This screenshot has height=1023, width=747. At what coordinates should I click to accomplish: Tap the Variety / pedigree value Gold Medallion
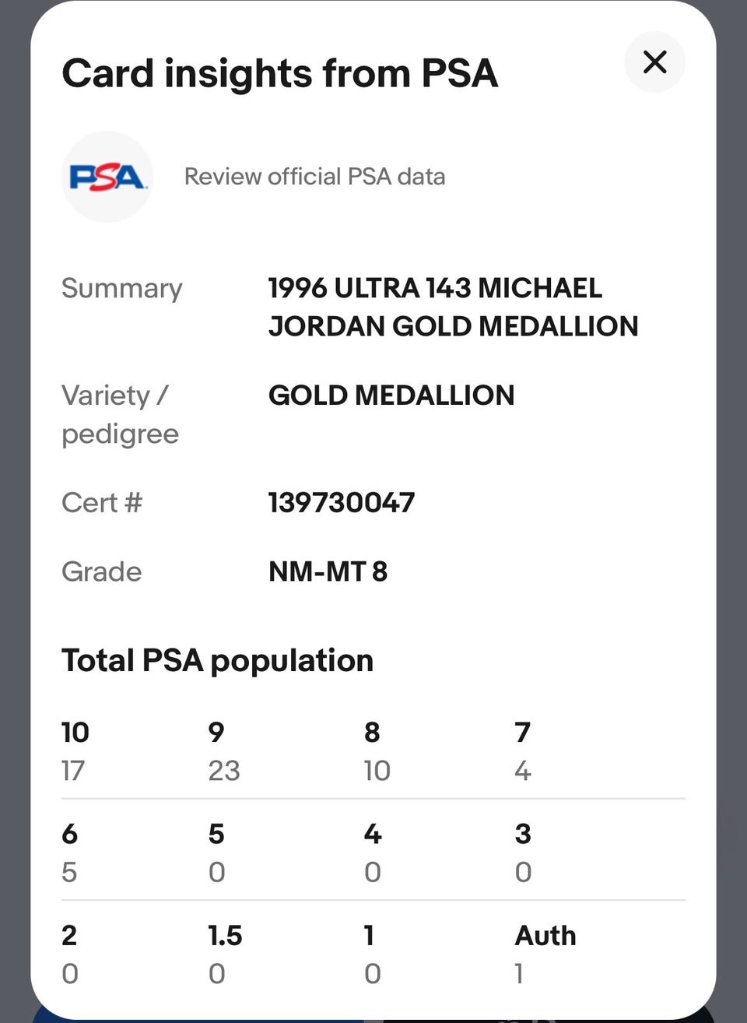[x=391, y=395]
